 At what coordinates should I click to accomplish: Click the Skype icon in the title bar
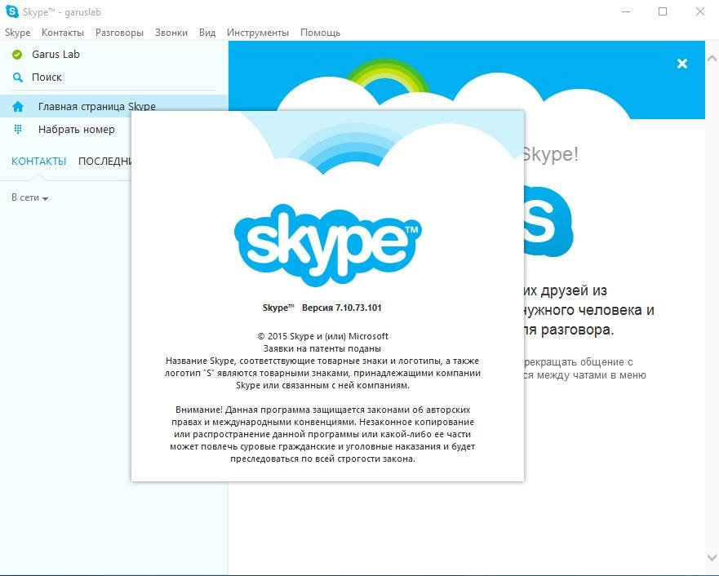tap(12, 11)
